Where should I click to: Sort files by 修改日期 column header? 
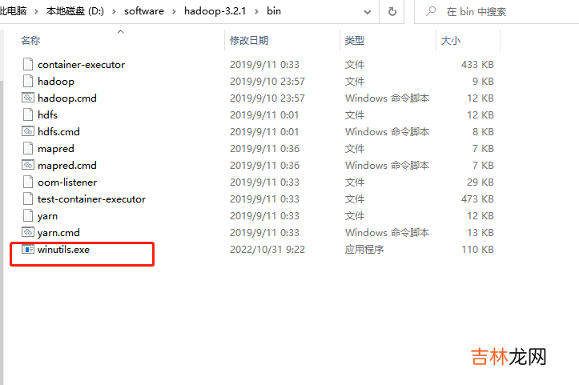249,40
